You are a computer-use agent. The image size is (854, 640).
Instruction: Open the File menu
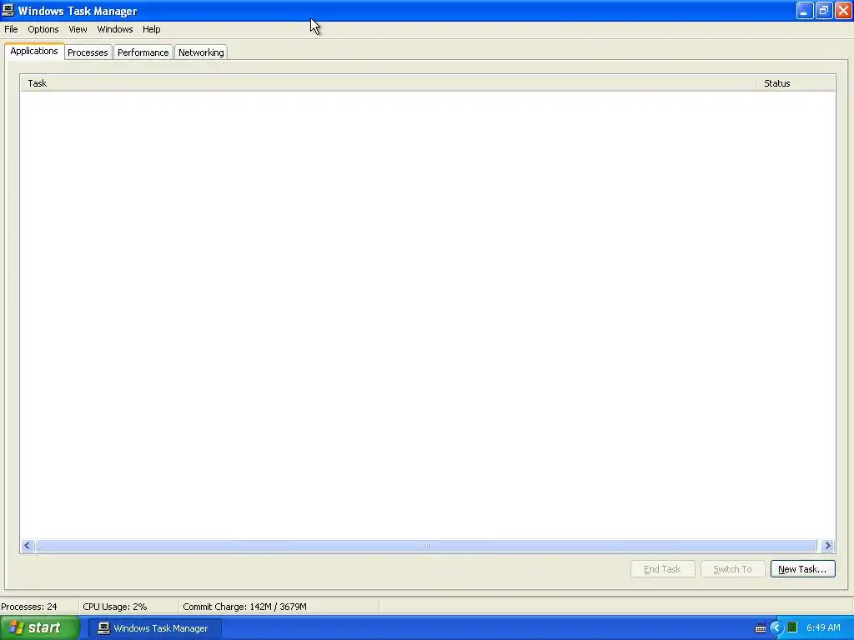[x=11, y=29]
